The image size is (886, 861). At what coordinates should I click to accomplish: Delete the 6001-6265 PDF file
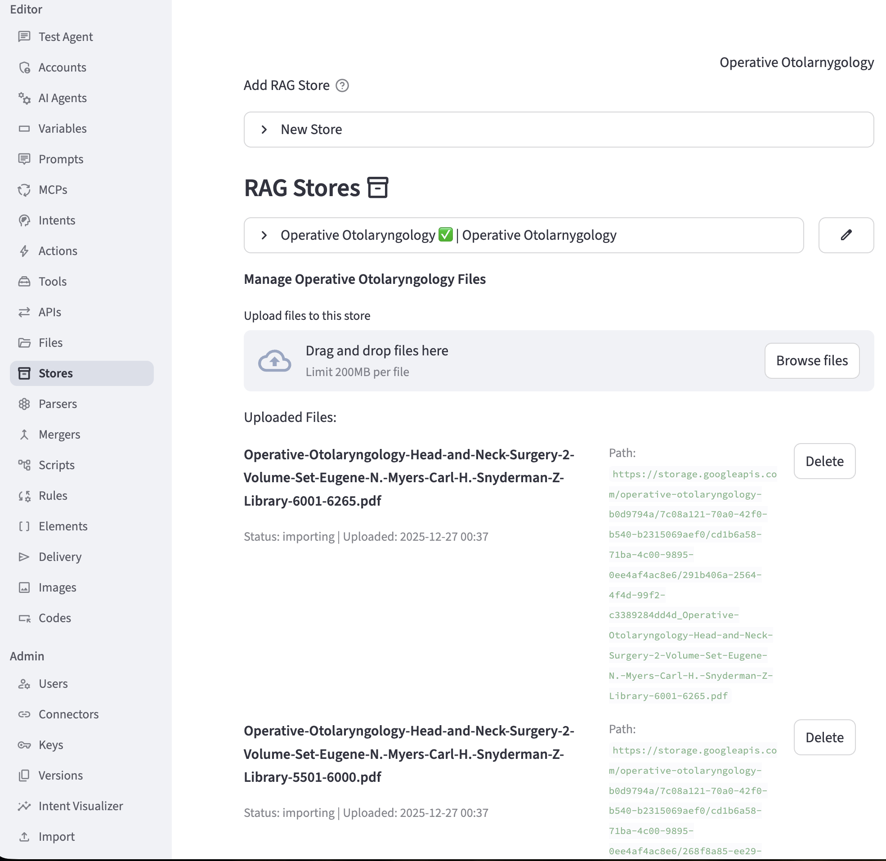click(824, 461)
